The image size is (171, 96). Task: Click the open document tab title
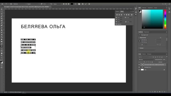(x=27, y=7)
